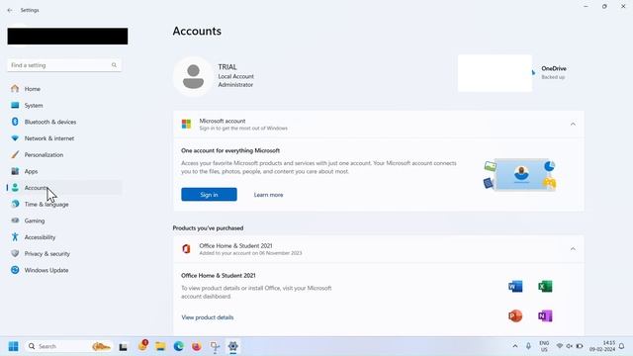Launch Firefox from the taskbar
The height and width of the screenshot is (356, 633).
pyautogui.click(x=197, y=346)
